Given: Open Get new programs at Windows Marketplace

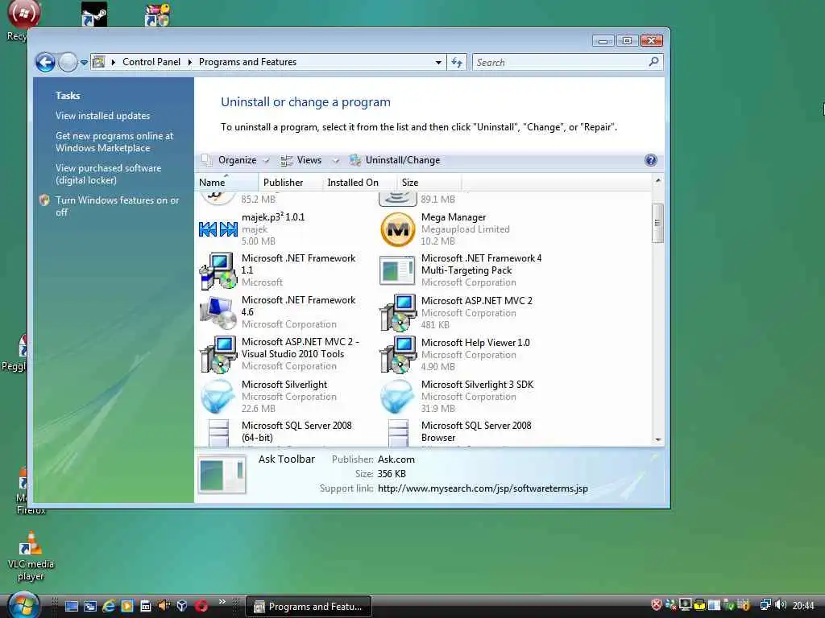Looking at the screenshot, I should (x=114, y=142).
